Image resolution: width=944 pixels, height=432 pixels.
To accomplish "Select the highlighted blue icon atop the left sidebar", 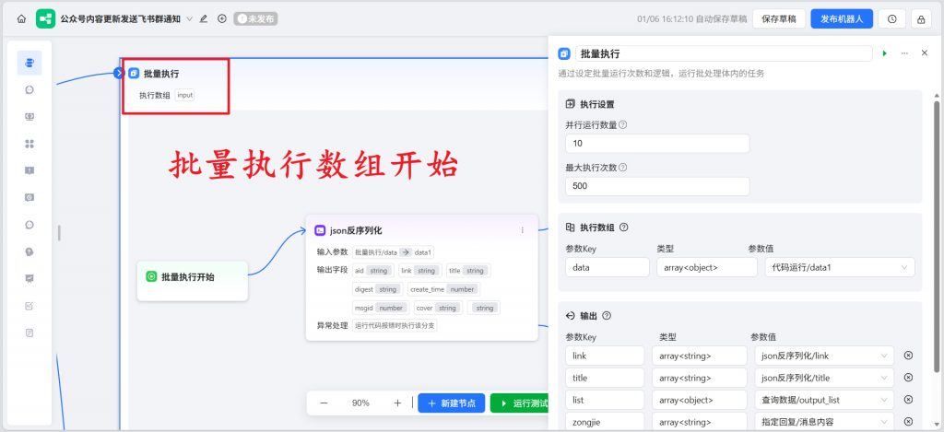I will tap(29, 63).
